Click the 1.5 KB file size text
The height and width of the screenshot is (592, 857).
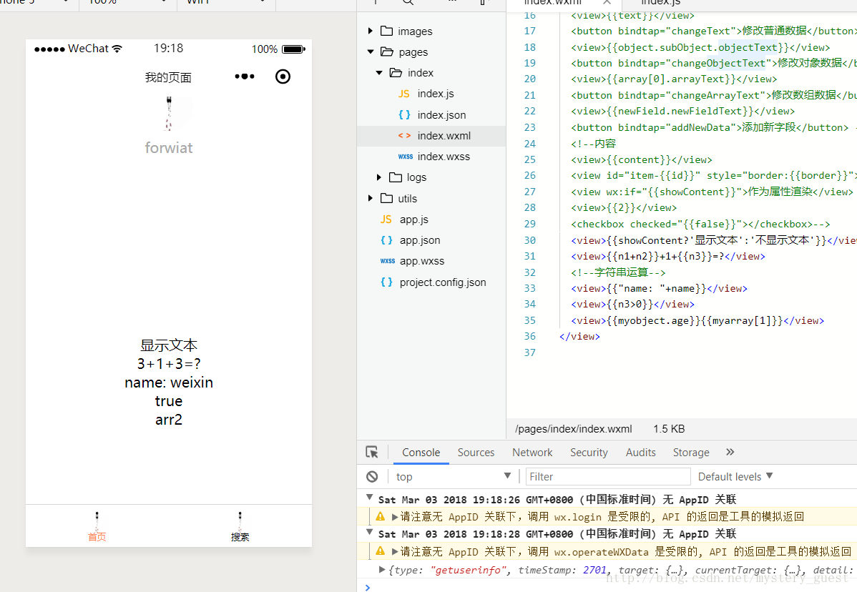click(669, 429)
